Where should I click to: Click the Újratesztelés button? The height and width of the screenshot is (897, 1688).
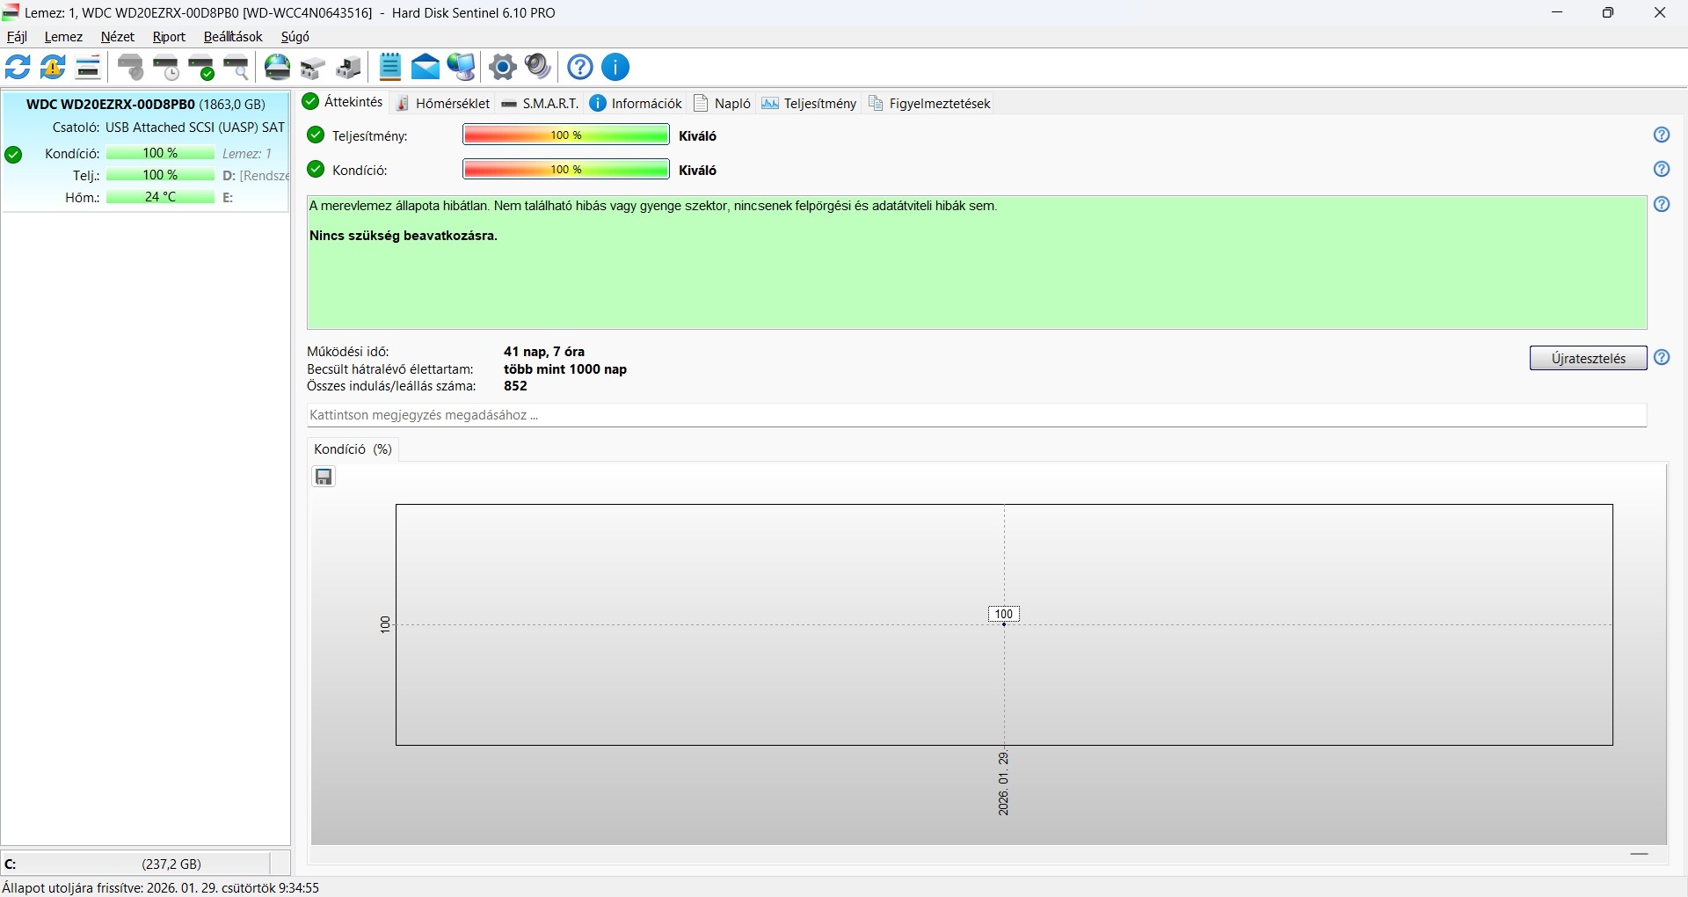(1588, 358)
